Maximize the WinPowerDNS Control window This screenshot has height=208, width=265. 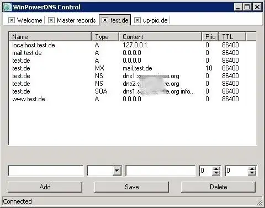[247, 7]
